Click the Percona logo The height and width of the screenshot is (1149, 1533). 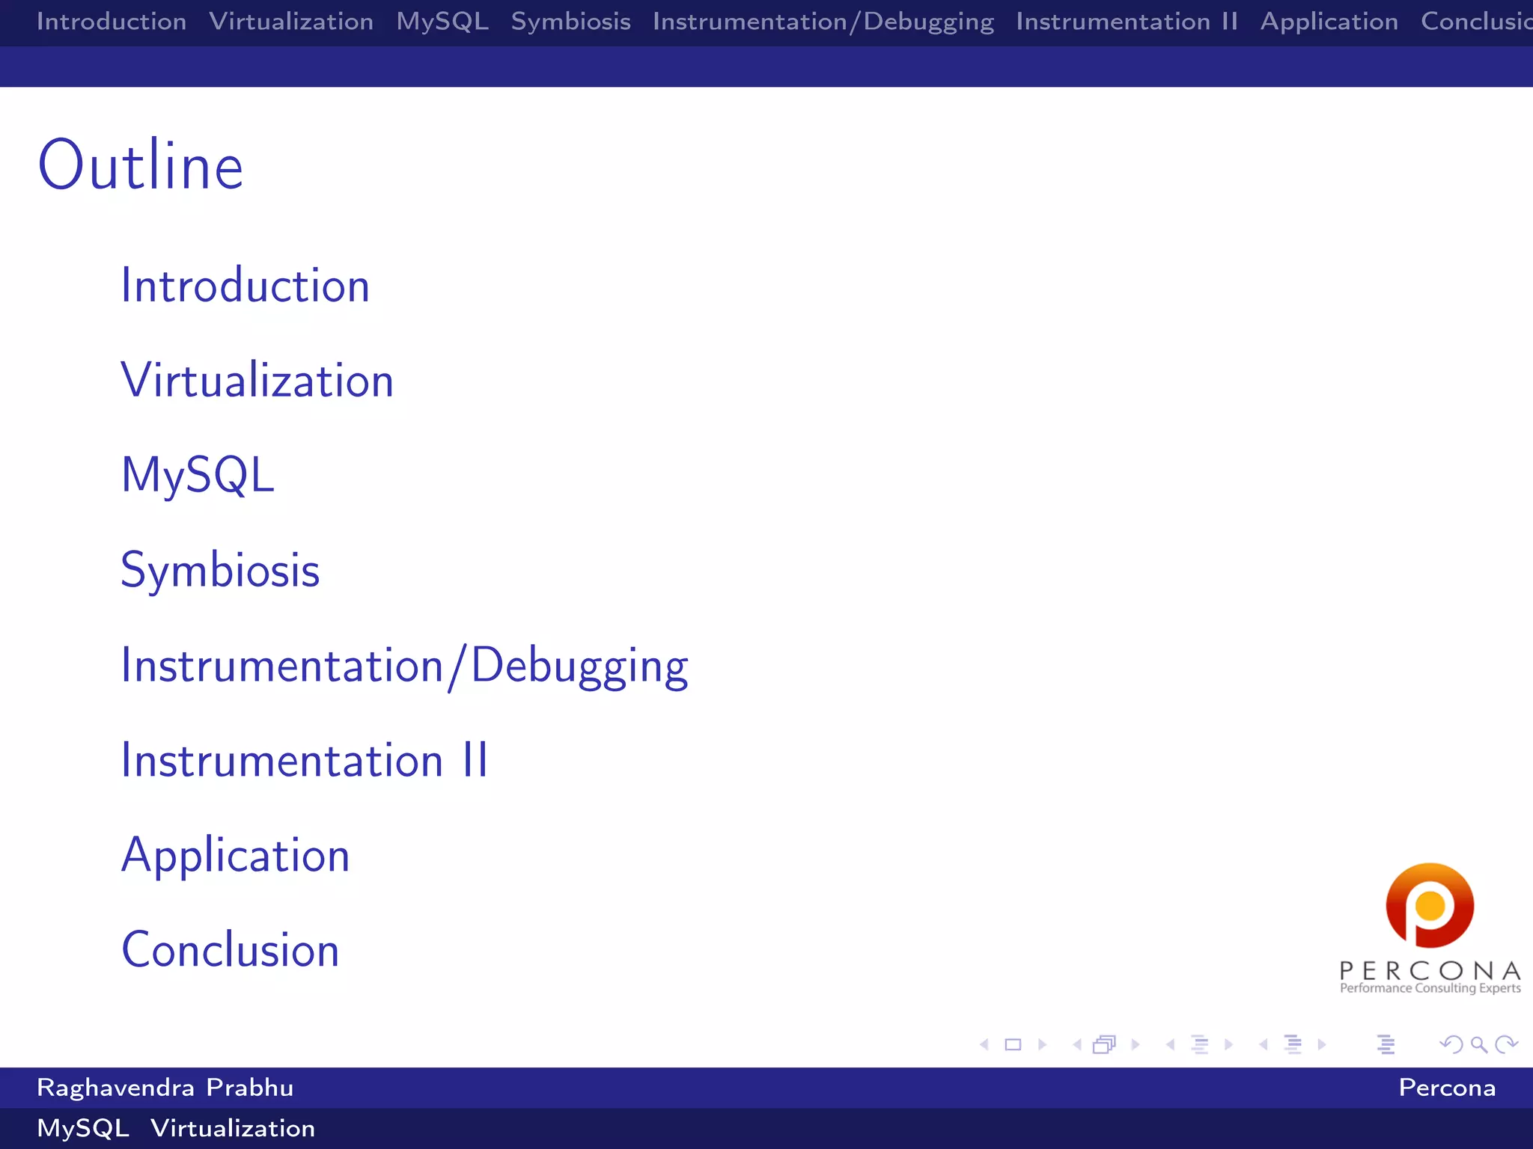[1430, 928]
